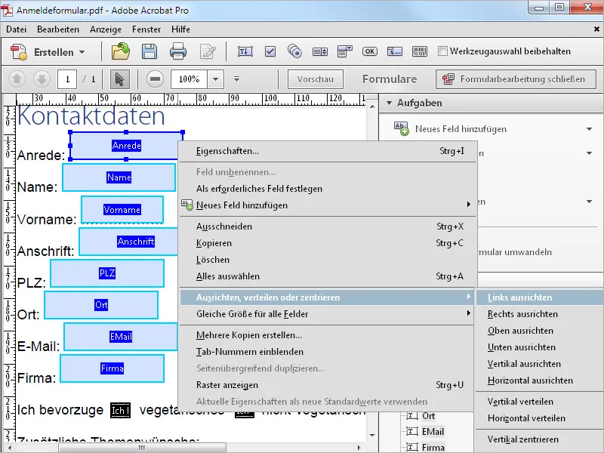Click the zoom 100% input field

190,79
